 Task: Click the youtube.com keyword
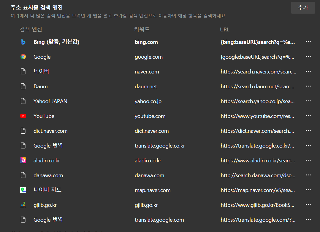(150, 116)
